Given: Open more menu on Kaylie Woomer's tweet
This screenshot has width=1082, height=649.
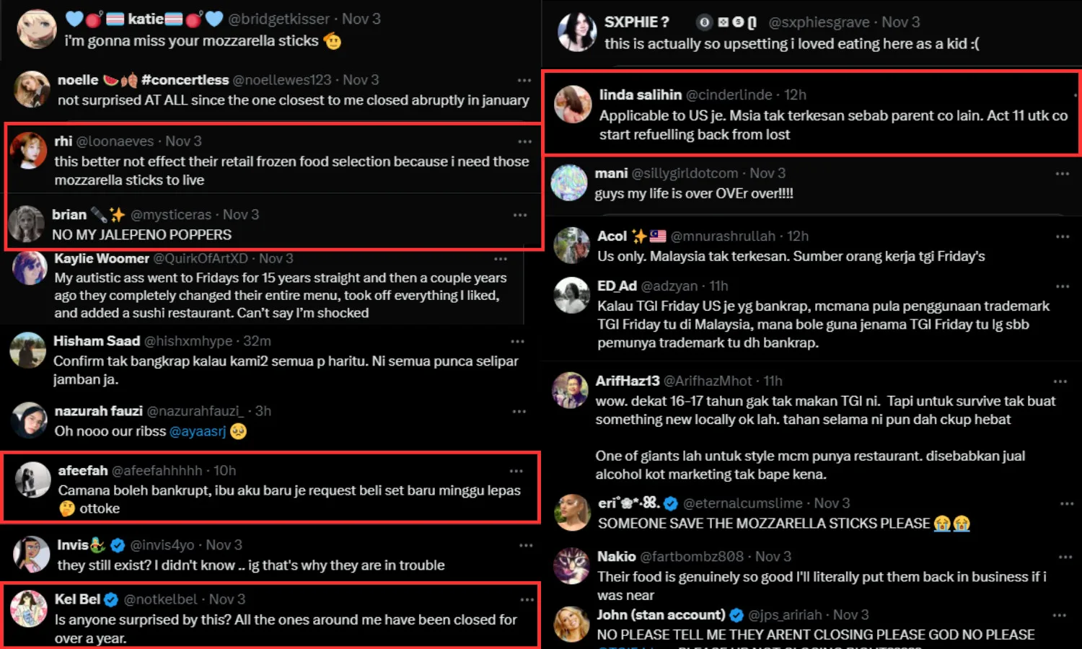Looking at the screenshot, I should point(501,258).
